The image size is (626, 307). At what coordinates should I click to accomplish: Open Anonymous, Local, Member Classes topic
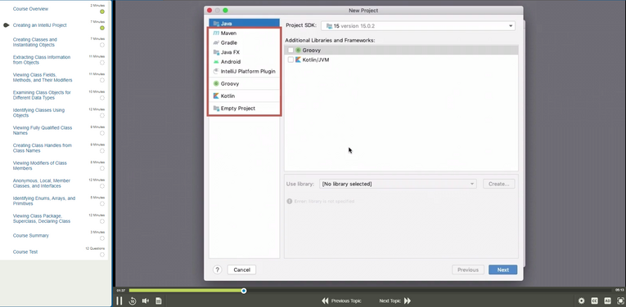42,183
